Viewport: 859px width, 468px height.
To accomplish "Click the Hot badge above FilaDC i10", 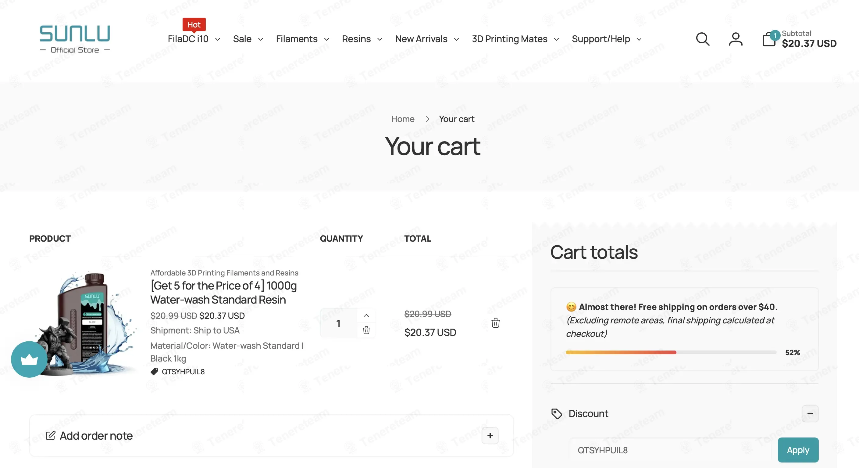I will click(x=194, y=25).
